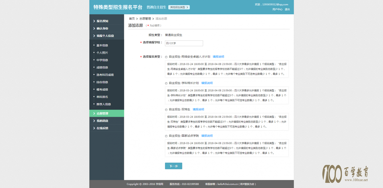
Task: Expand 在线反馈 sidebar section
Action: tap(107, 128)
